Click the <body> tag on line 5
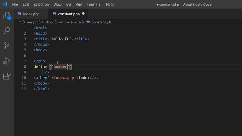The width and height of the screenshot is (242, 136). [40, 50]
